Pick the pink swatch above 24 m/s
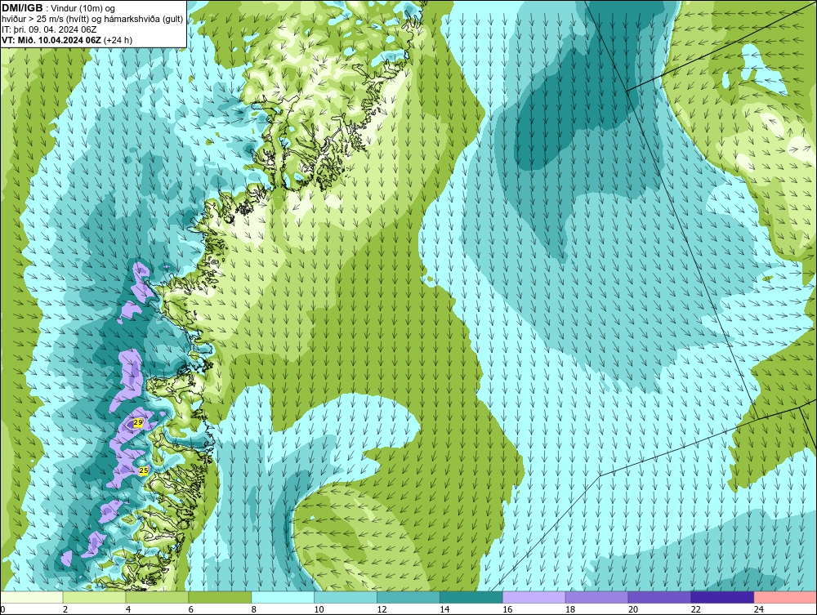 785,597
